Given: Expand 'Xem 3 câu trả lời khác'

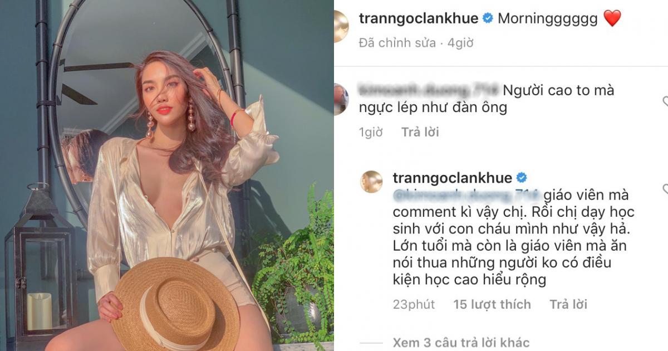Looking at the screenshot, I should point(461,343).
